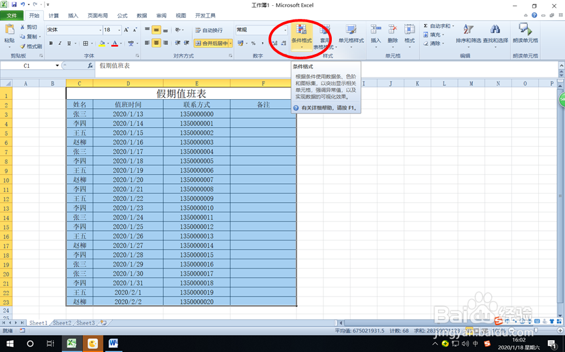
Task: Click the Windows Start button
Action: (x=10, y=344)
